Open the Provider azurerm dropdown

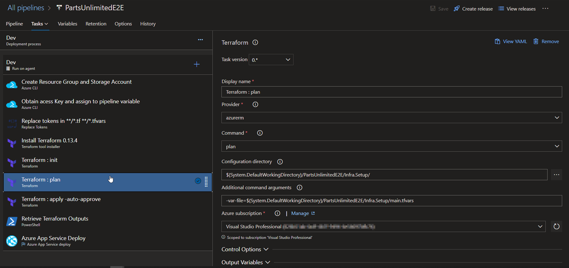click(x=392, y=118)
